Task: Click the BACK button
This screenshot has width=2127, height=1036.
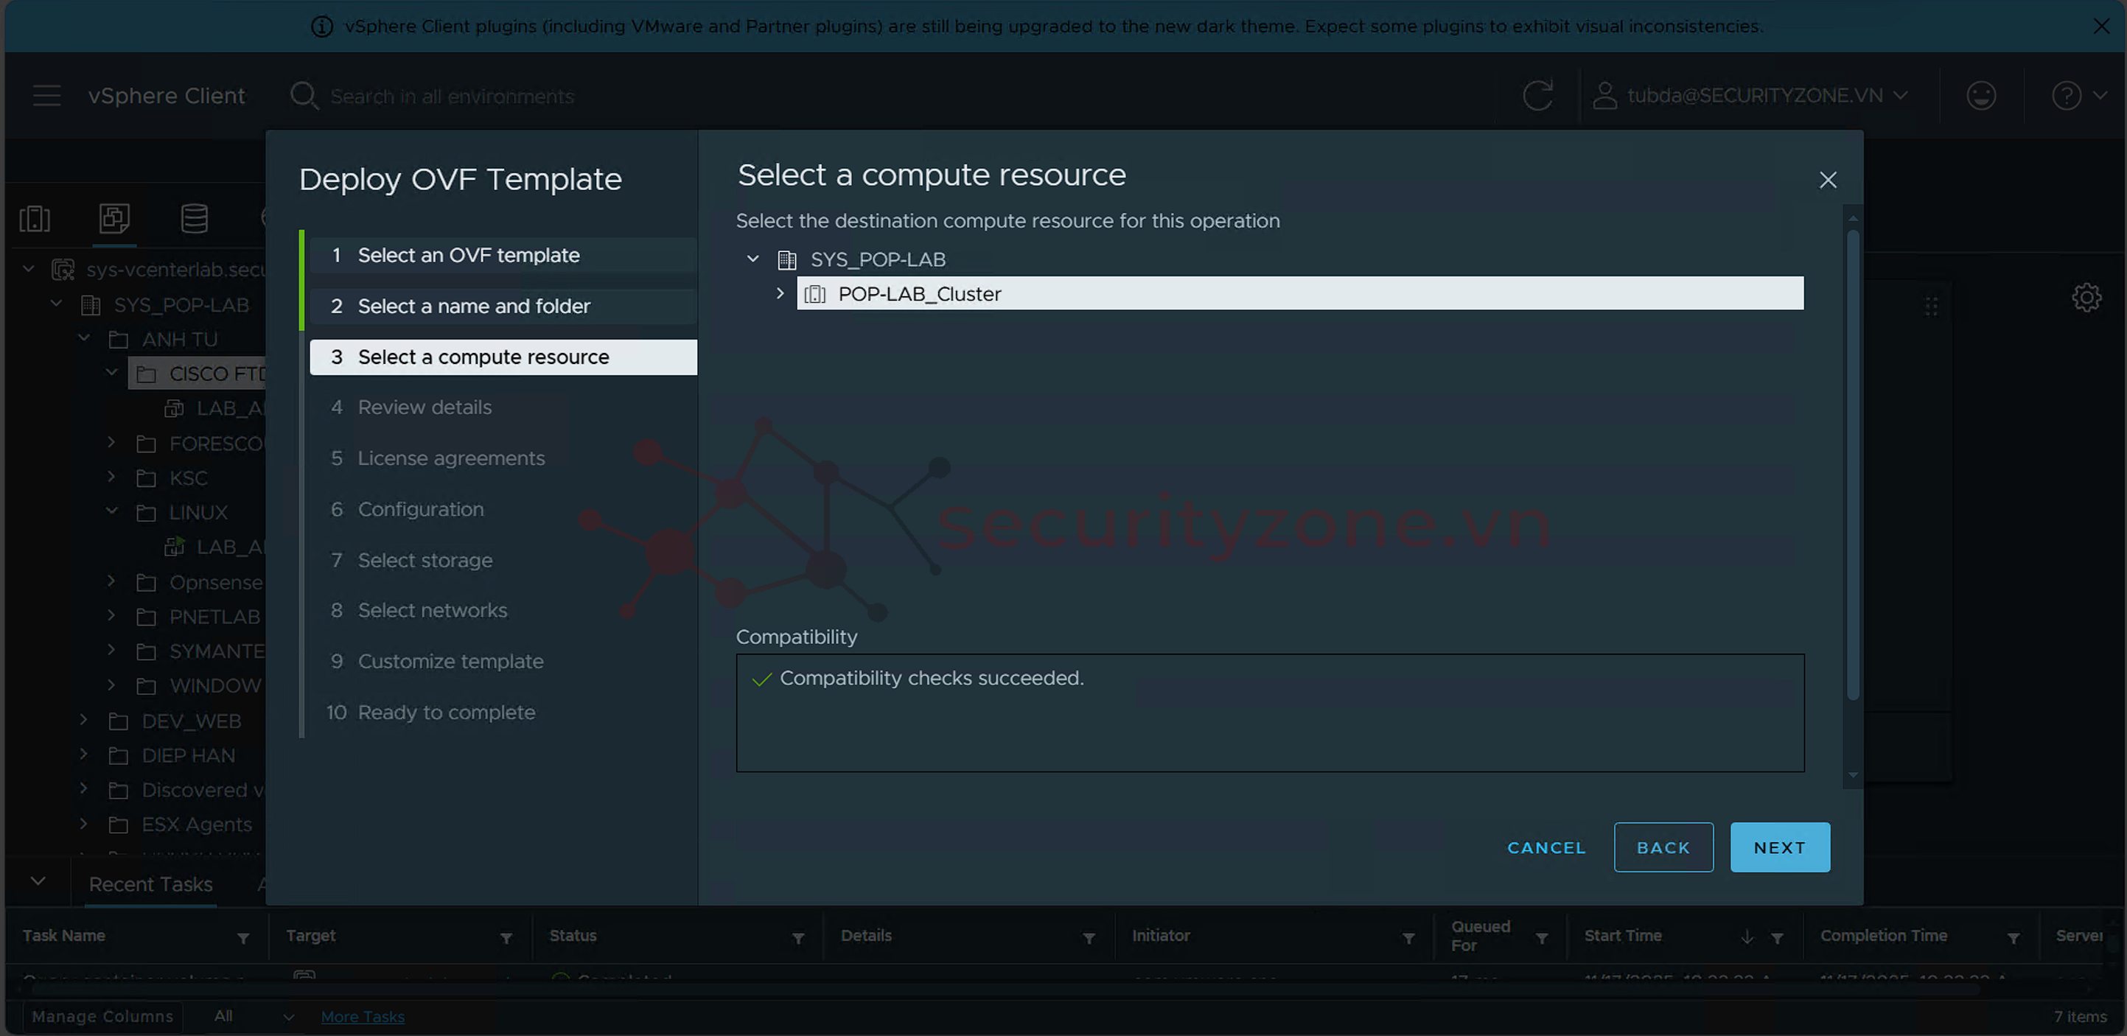Action: (x=1663, y=847)
